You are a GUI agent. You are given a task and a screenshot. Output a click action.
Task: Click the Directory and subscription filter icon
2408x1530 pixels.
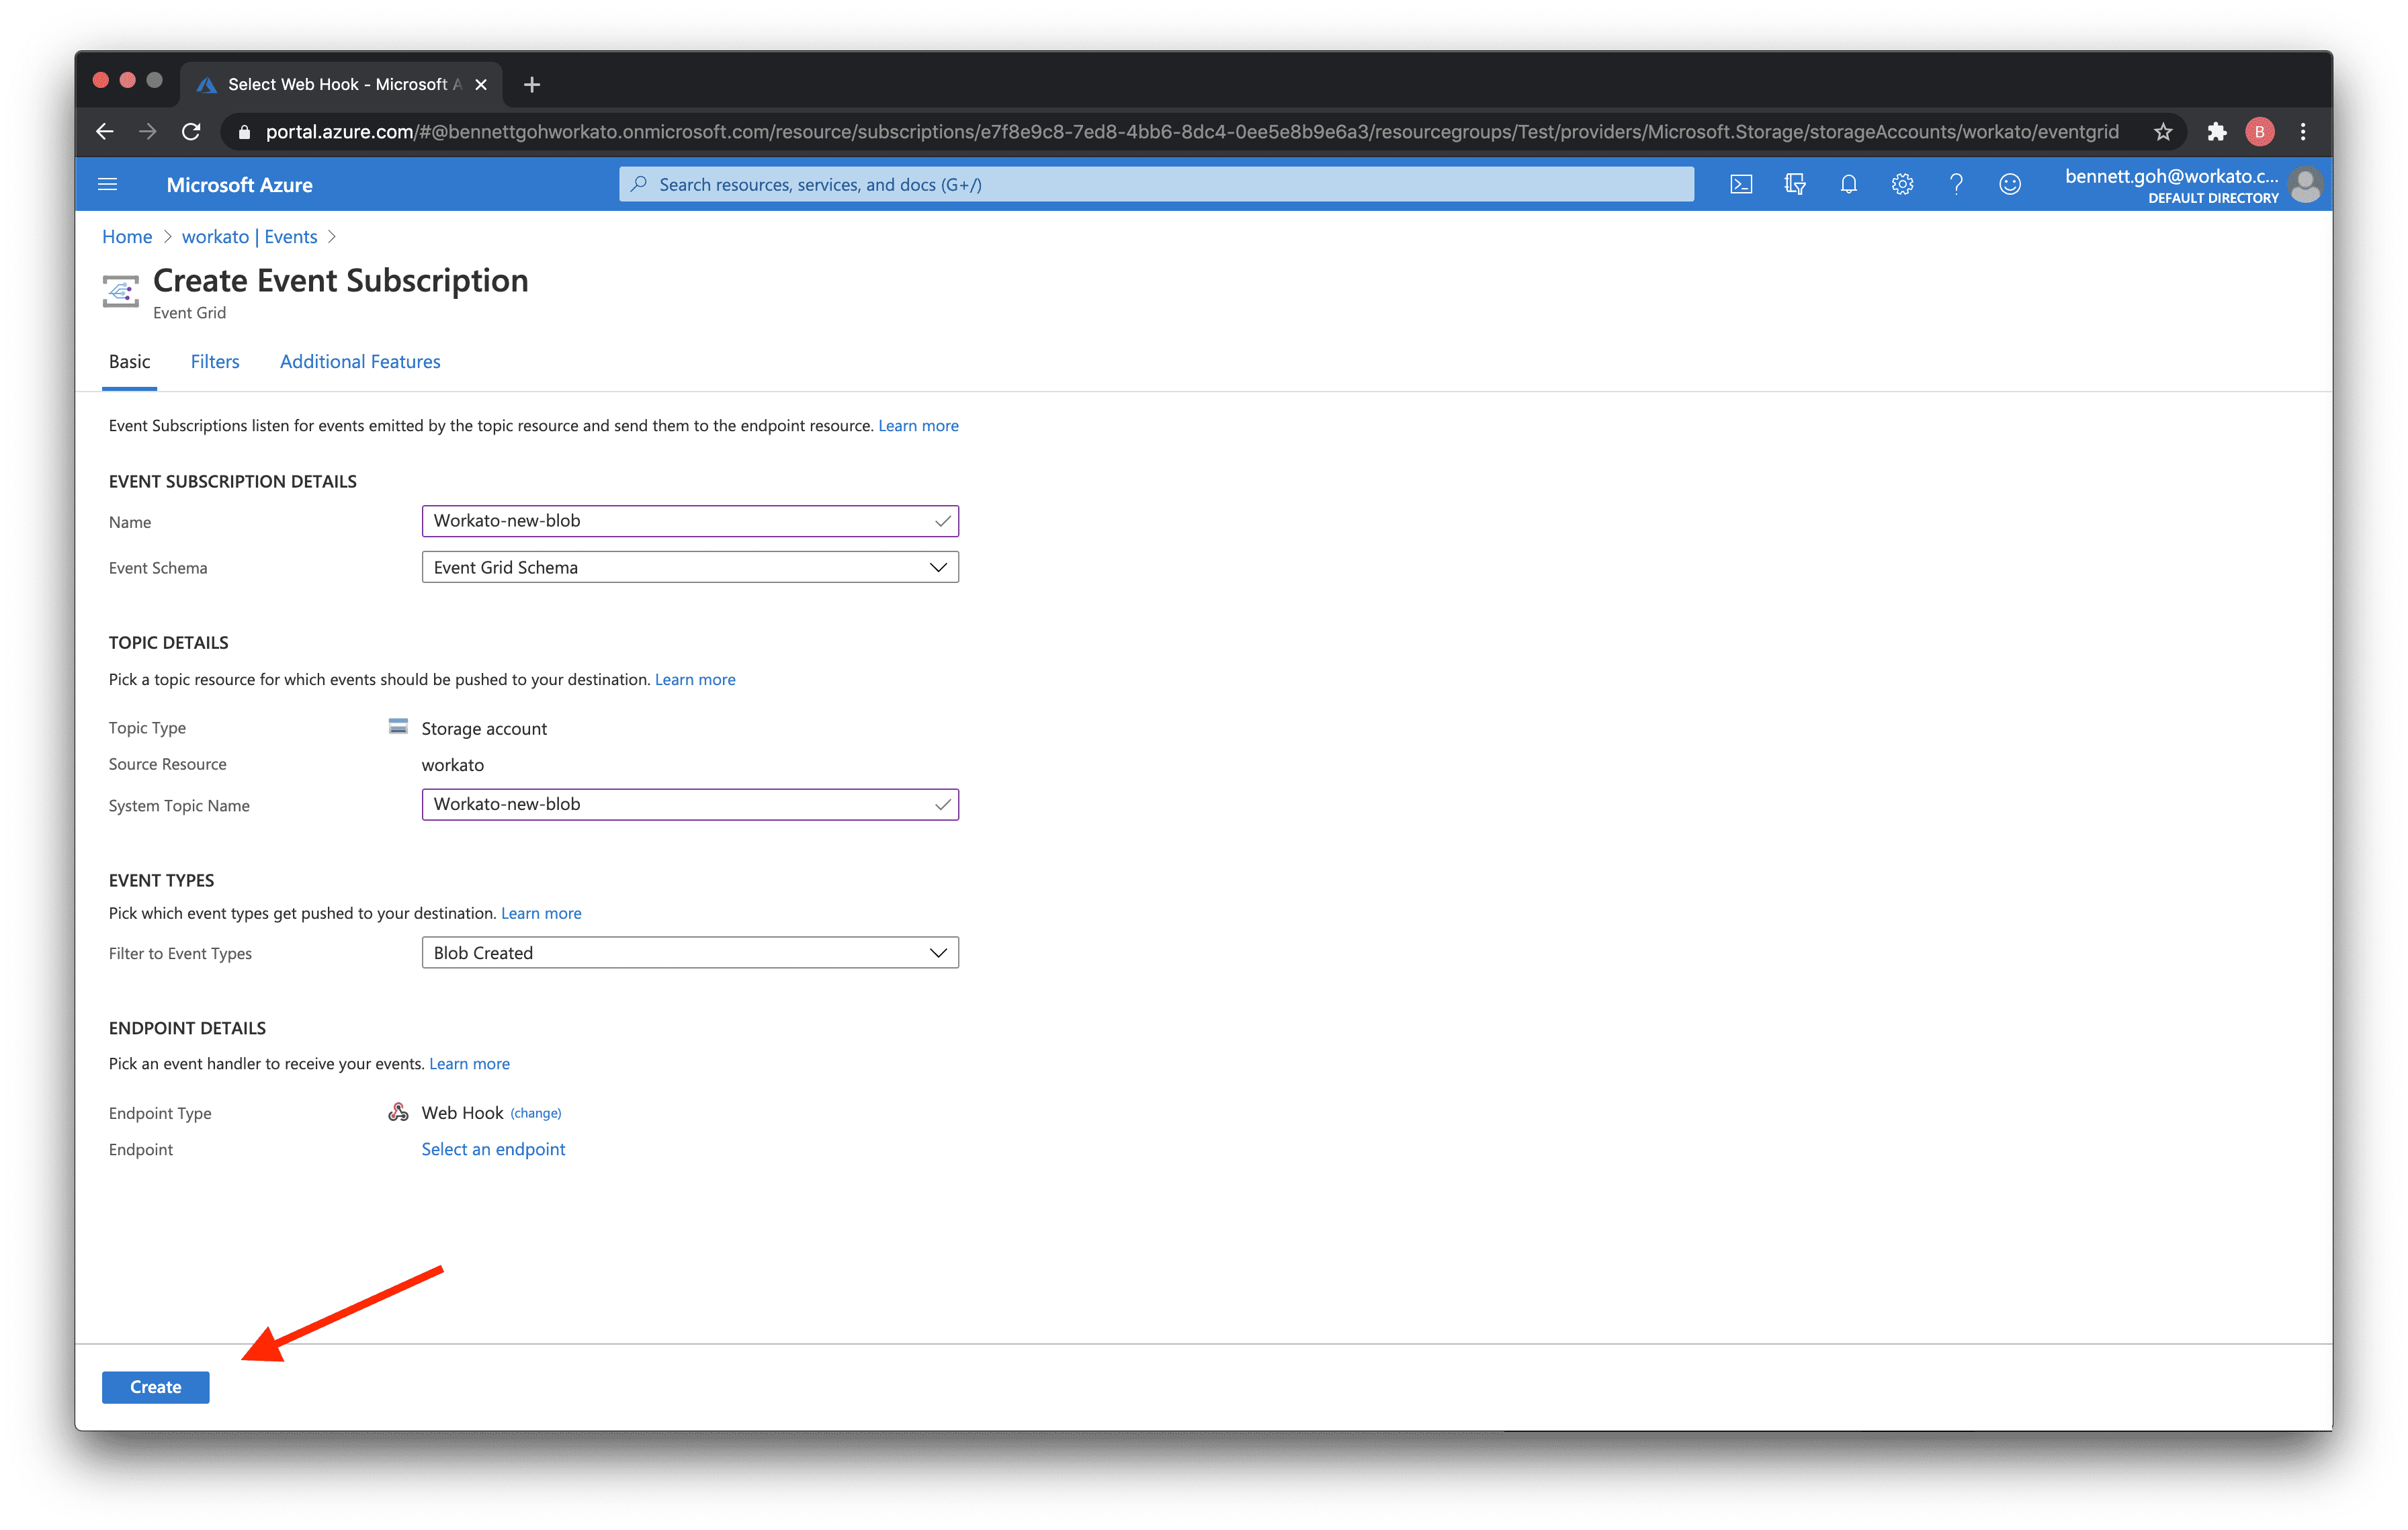1795,185
